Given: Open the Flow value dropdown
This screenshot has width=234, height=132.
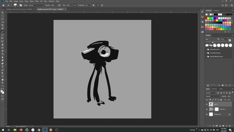Looking at the screenshot, I should point(71,5).
